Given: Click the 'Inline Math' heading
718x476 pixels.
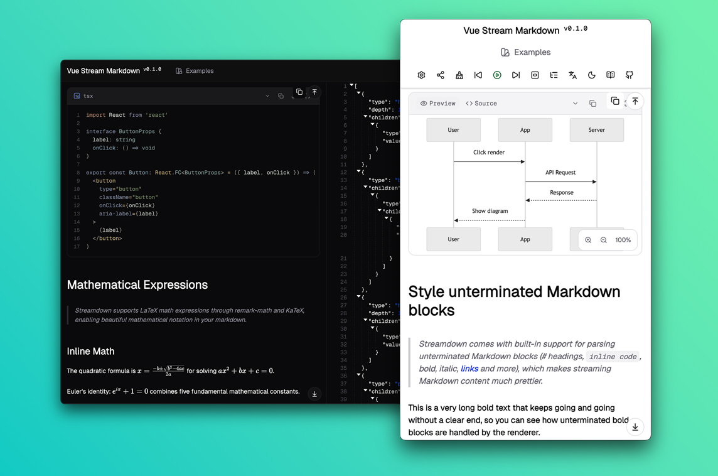Looking at the screenshot, I should point(90,352).
